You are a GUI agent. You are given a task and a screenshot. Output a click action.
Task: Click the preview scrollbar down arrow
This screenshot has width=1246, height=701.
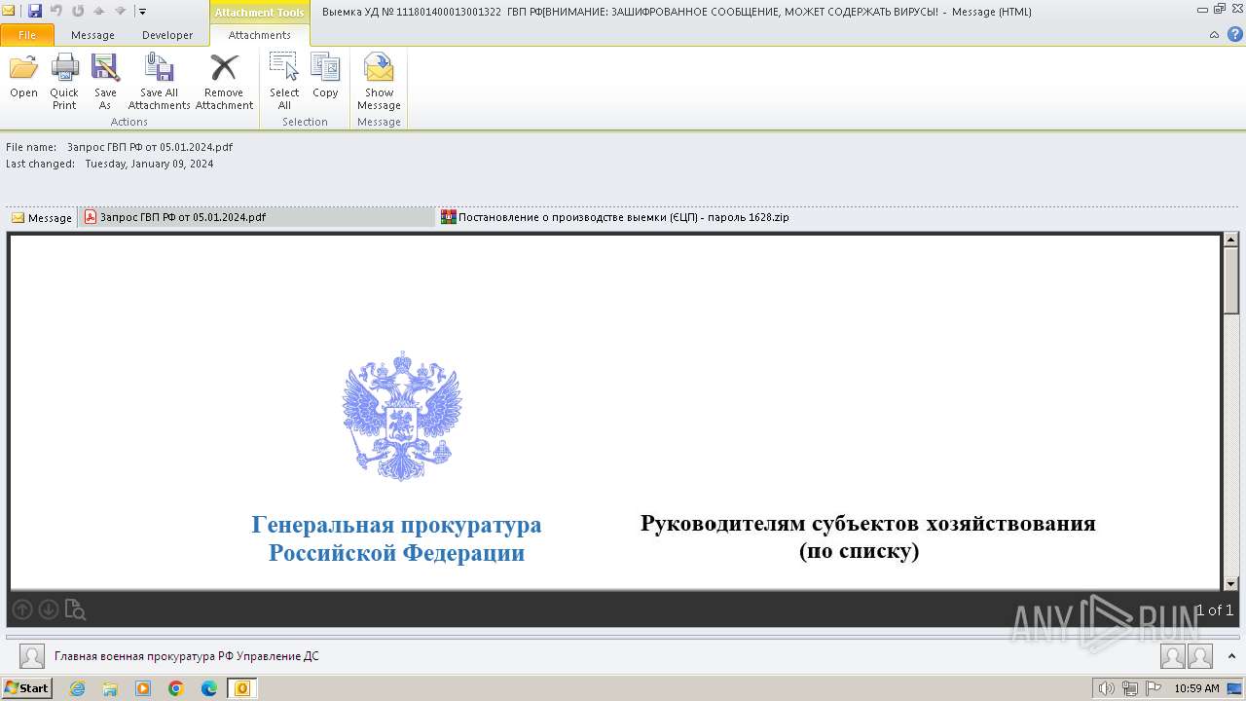(x=1230, y=583)
